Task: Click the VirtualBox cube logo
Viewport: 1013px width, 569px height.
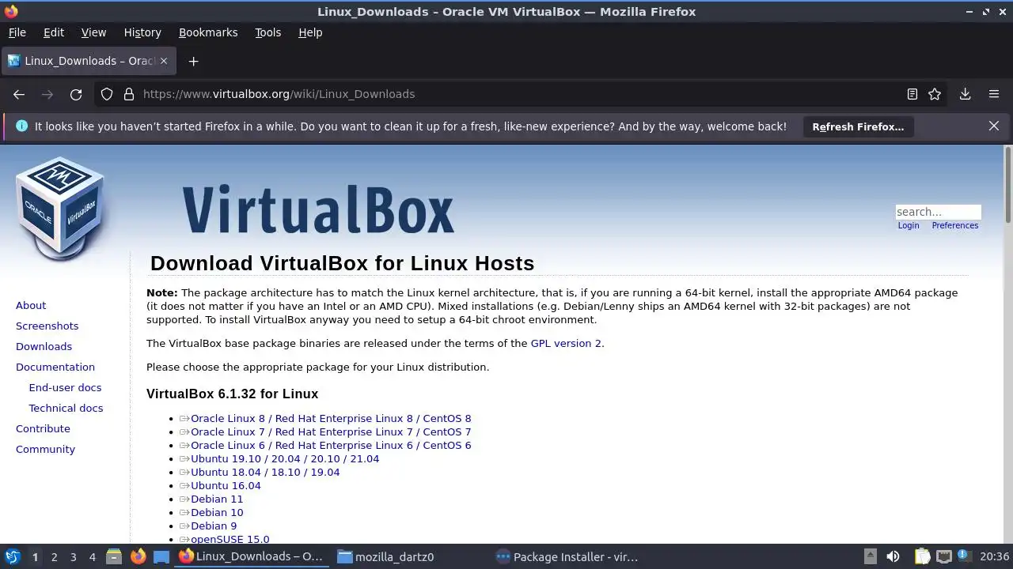Action: 60,207
